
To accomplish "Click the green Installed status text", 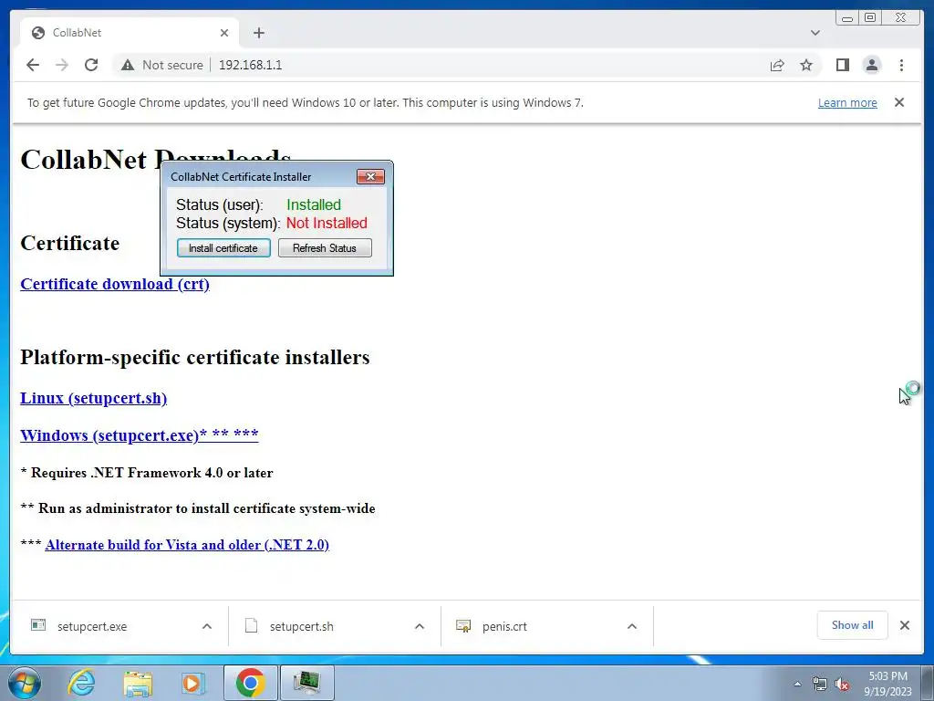I will pos(314,205).
